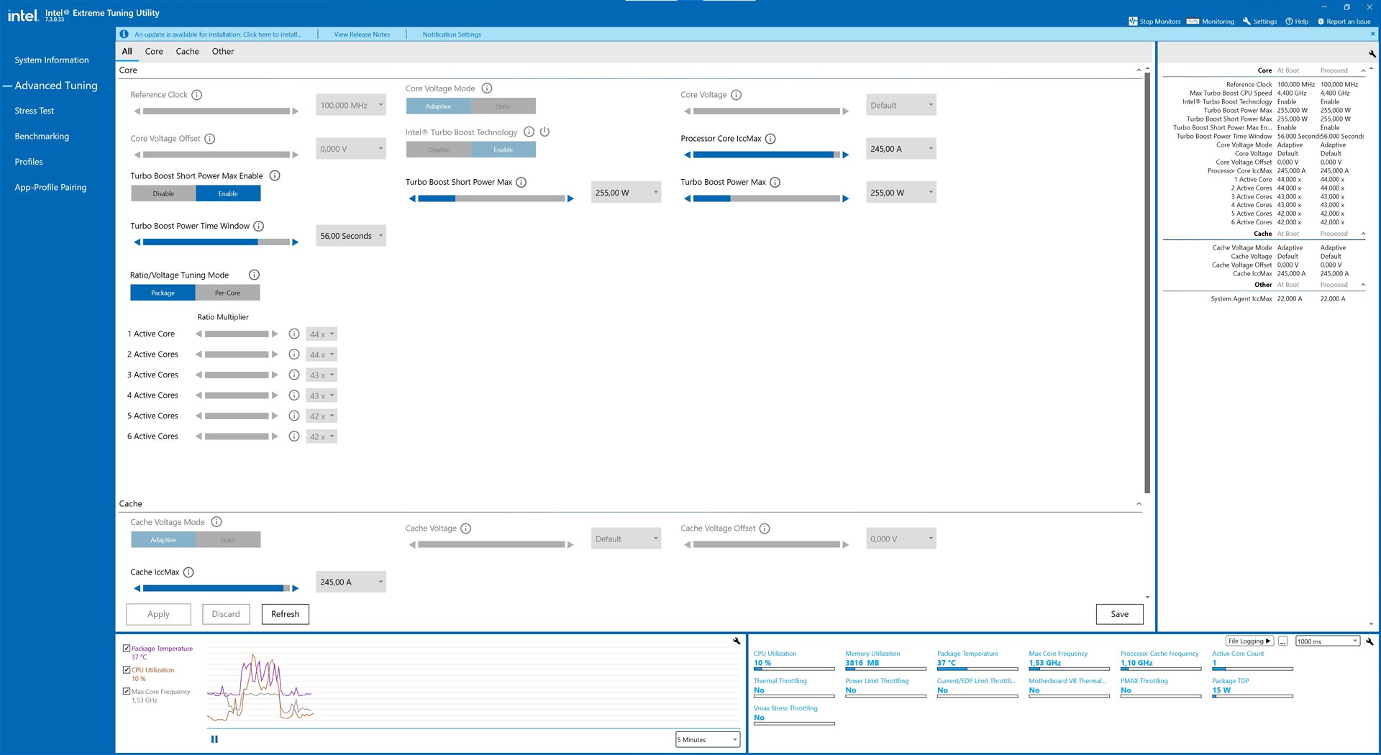
Task: Open Turbo Boost Power Max value dropdown
Action: (x=901, y=193)
